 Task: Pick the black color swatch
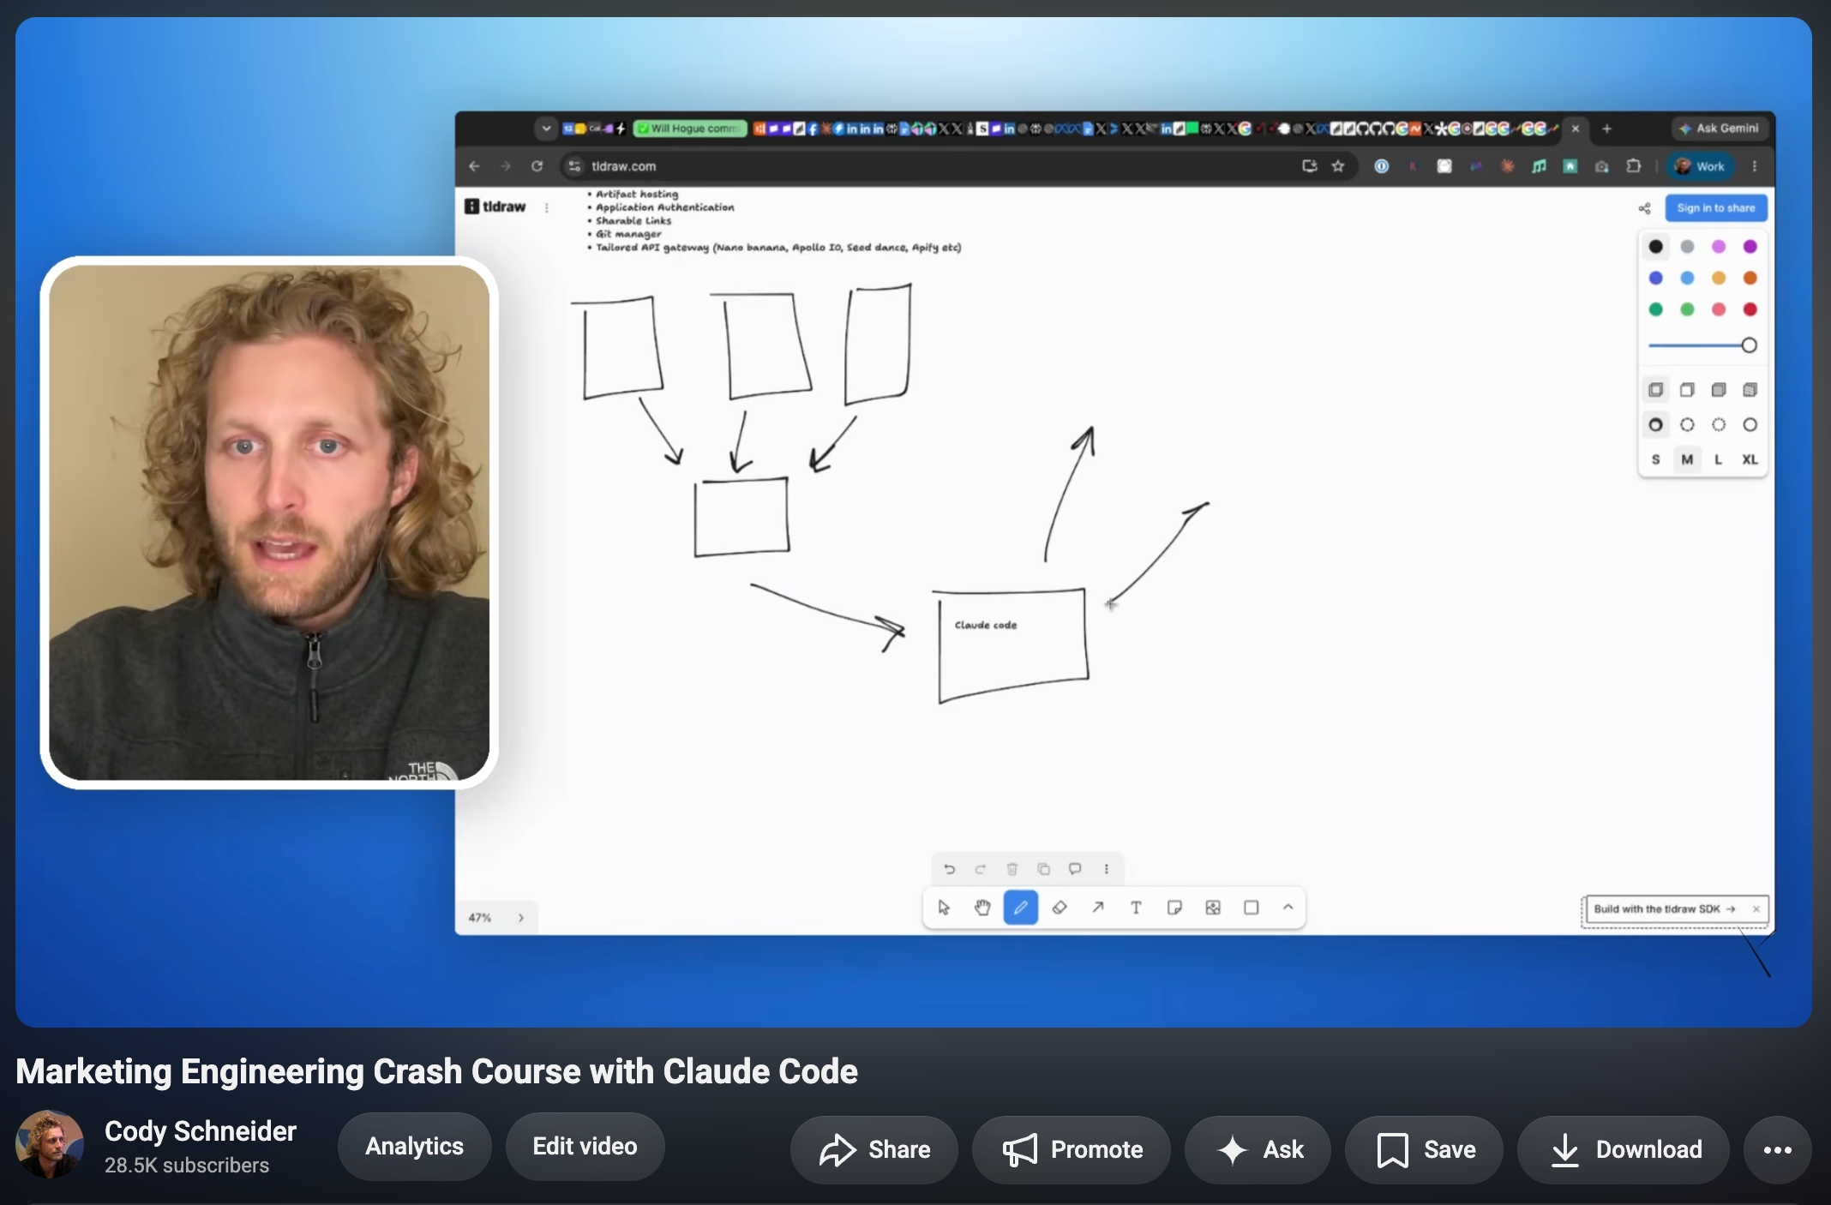click(x=1656, y=247)
